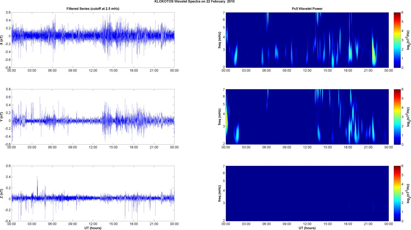Image resolution: width=411 pixels, height=230 pixels.
Task: Click the power blob near 01:30 in Y spectrogram
Action: point(237,134)
